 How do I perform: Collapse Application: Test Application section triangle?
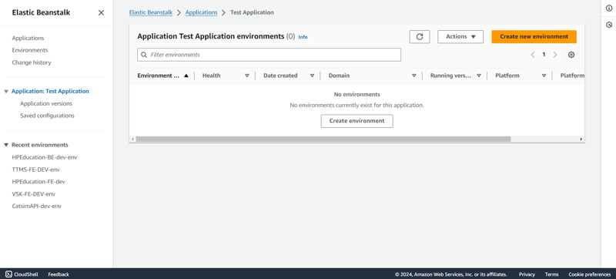pos(6,91)
